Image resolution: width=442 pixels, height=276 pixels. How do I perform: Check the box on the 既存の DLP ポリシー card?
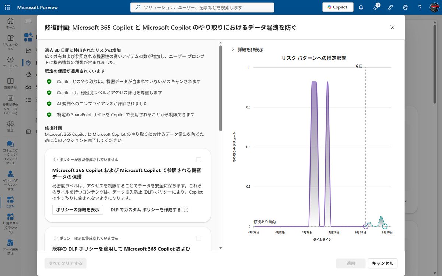(199, 238)
